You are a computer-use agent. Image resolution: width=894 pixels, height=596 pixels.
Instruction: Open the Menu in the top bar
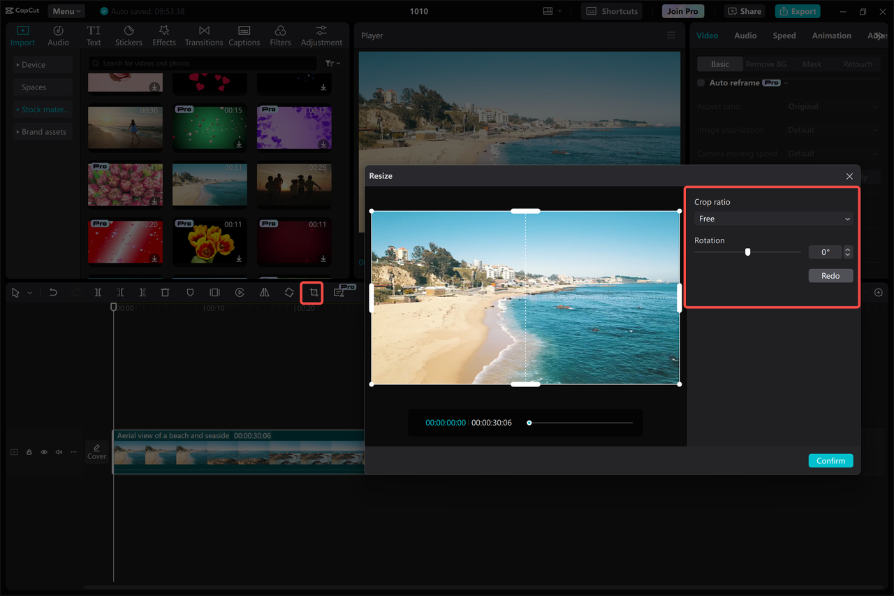[66, 10]
